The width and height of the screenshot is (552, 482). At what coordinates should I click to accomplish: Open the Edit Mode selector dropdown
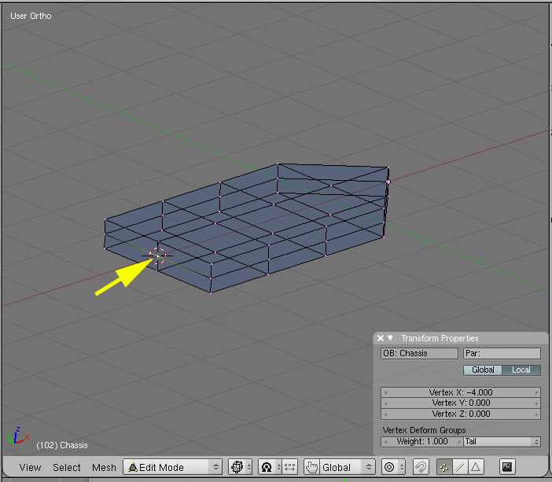pos(172,467)
